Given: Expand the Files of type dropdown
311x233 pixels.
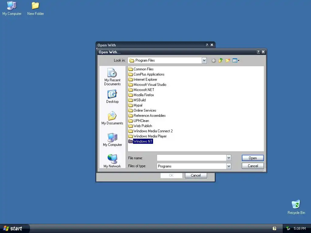Looking at the screenshot, I should pyautogui.click(x=229, y=166).
